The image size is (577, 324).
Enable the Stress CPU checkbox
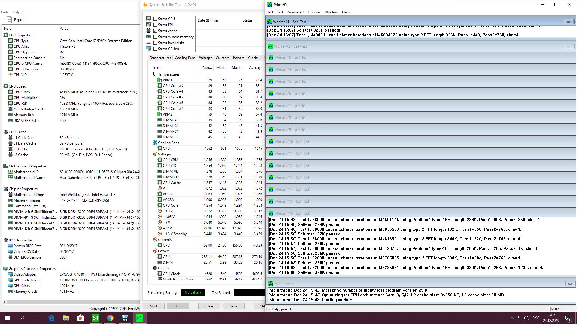(x=155, y=19)
